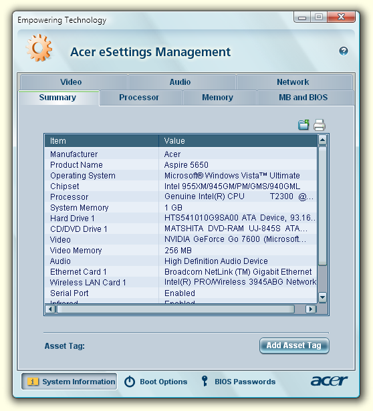Select the Audio row in the list
Image resolution: width=373 pixels, height=411 pixels.
(181, 261)
